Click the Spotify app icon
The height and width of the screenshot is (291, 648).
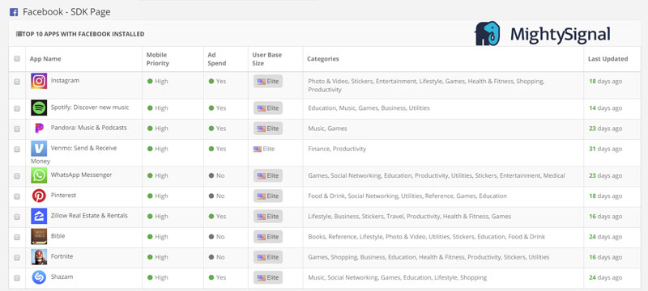(39, 108)
